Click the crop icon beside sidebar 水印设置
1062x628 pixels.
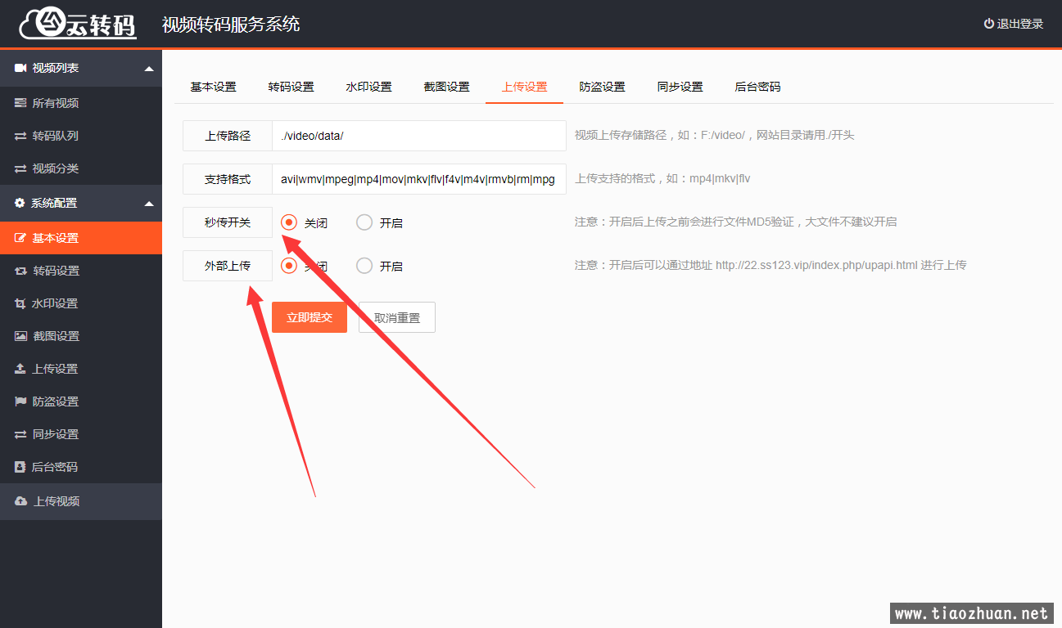(x=20, y=303)
